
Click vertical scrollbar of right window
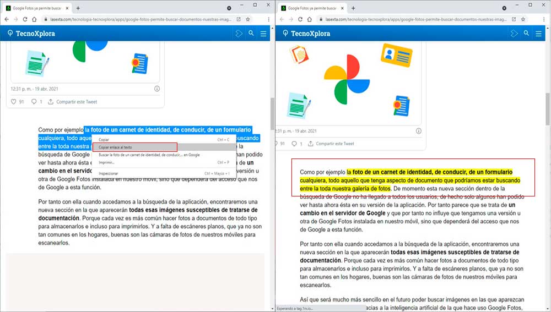548,109
